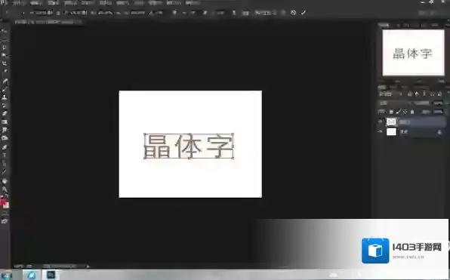Select the Clone Stamp tool
450x280 pixels.
click(5, 98)
